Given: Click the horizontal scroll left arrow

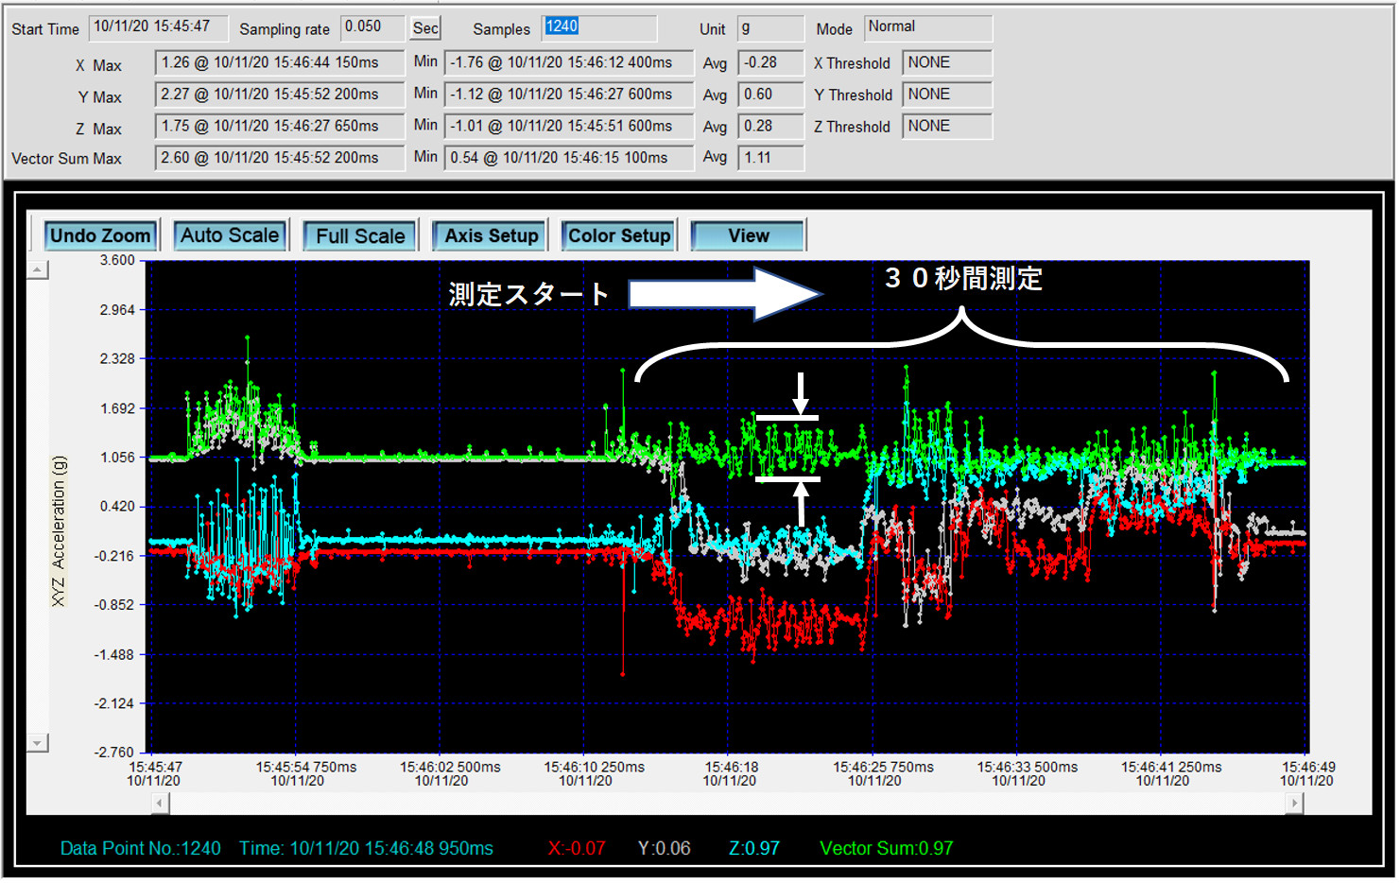Looking at the screenshot, I should (x=160, y=804).
